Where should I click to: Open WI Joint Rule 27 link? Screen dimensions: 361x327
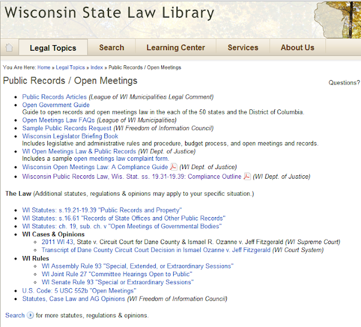117,274
